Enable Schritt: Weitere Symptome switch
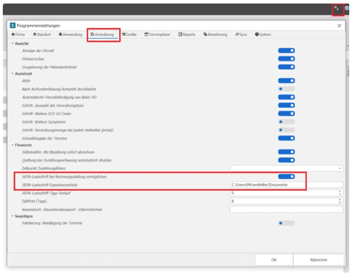This screenshot has height=275, width=352. tap(286, 122)
